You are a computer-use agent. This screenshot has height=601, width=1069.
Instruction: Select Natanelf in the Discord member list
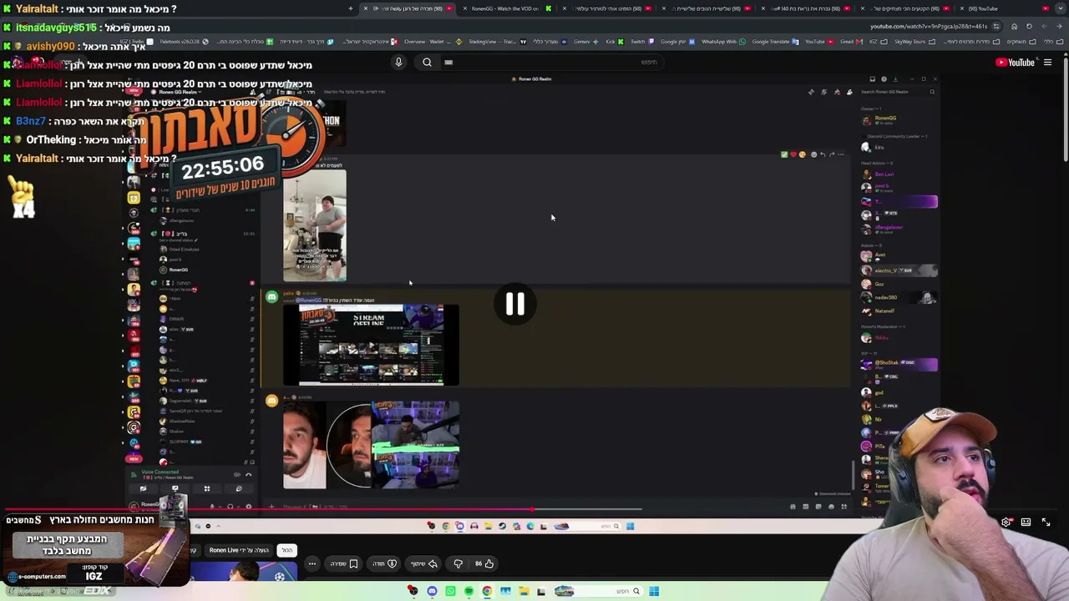click(898, 311)
